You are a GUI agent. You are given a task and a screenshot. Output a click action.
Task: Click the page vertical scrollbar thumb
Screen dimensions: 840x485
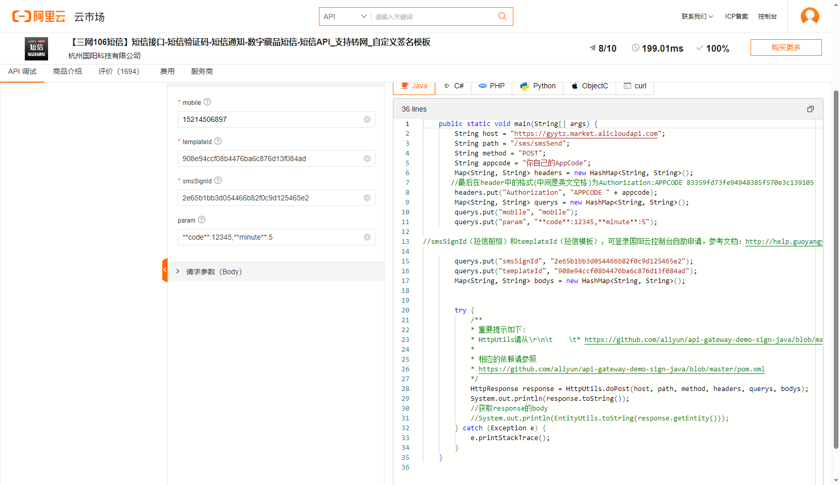836,269
